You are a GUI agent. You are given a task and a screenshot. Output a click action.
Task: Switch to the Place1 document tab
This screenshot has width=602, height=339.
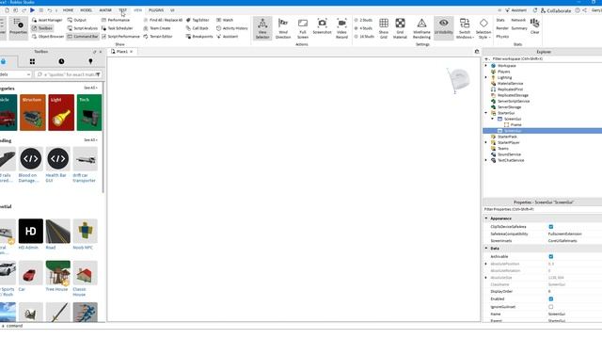(x=121, y=52)
